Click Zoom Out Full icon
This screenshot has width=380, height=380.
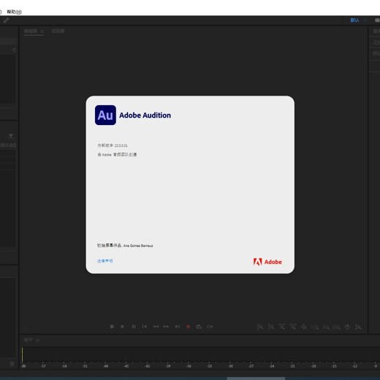tap(304, 327)
